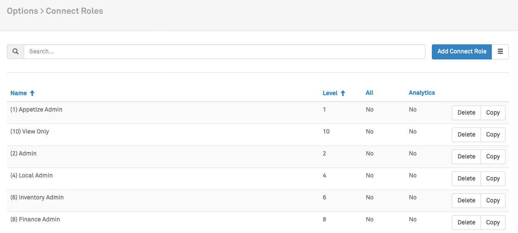Copy the Finance Admin role
The height and width of the screenshot is (233, 518).
click(493, 222)
